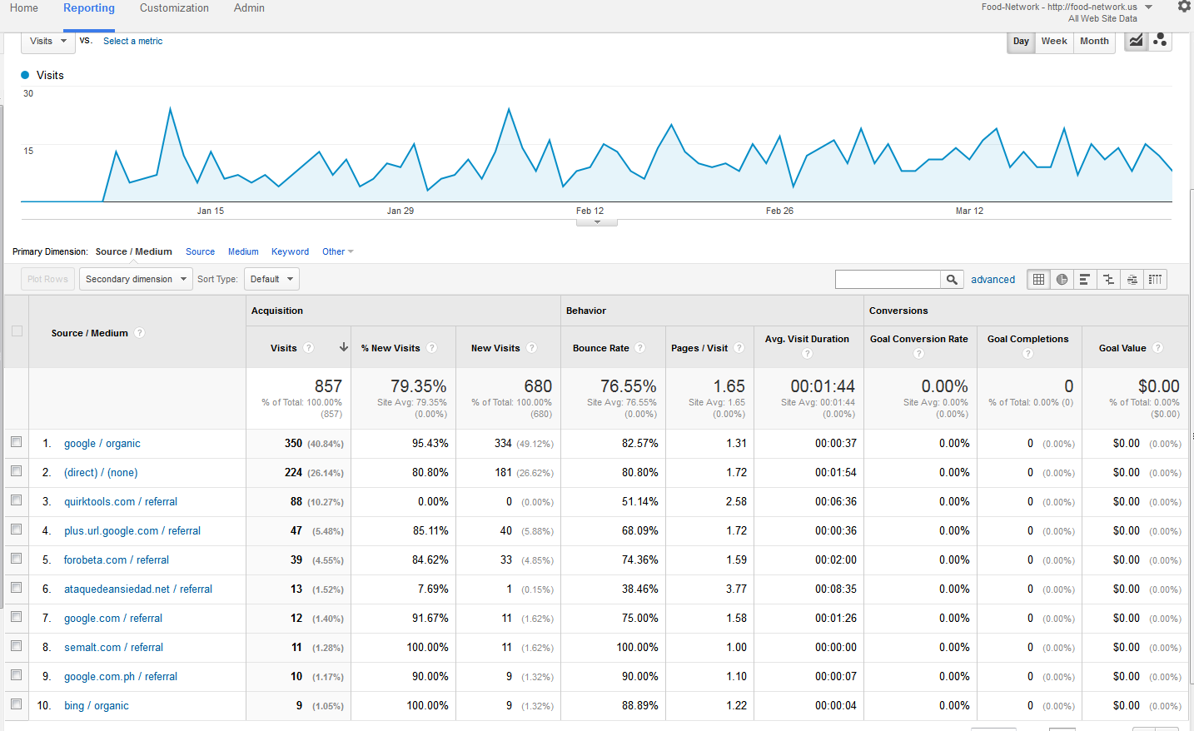The height and width of the screenshot is (731, 1194).
Task: Select the performance bar view icon
Action: [1085, 280]
